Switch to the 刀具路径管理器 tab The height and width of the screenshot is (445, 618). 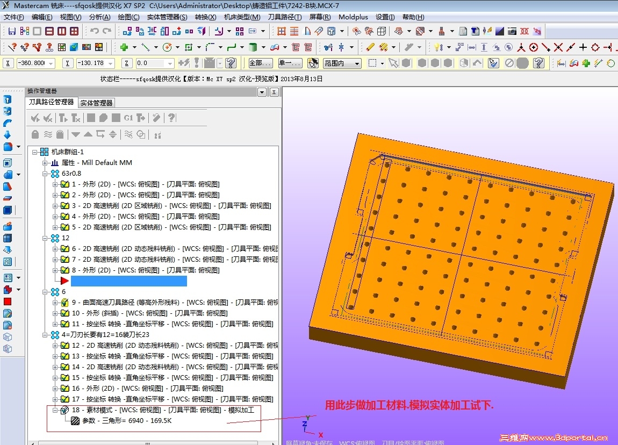pos(52,102)
